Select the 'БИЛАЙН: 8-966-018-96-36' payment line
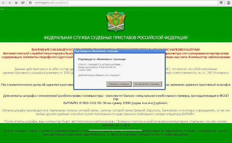232x143 pixels. tap(116, 103)
